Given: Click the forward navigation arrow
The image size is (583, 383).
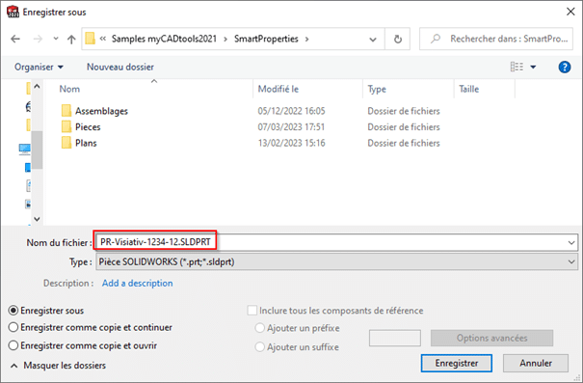Looking at the screenshot, I should 38,39.
